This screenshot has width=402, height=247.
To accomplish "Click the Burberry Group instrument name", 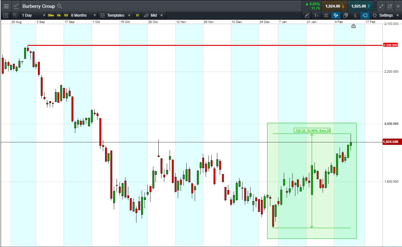I will coord(39,6).
